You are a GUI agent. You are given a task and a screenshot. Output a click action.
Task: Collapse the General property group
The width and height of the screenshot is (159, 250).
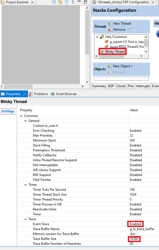[25, 121]
